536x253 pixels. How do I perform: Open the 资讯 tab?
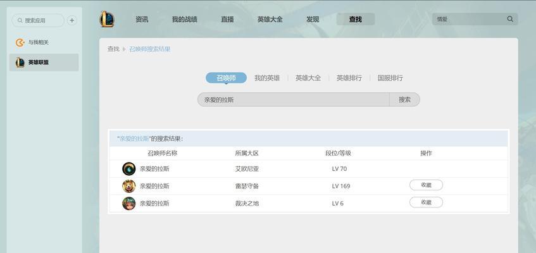142,20
